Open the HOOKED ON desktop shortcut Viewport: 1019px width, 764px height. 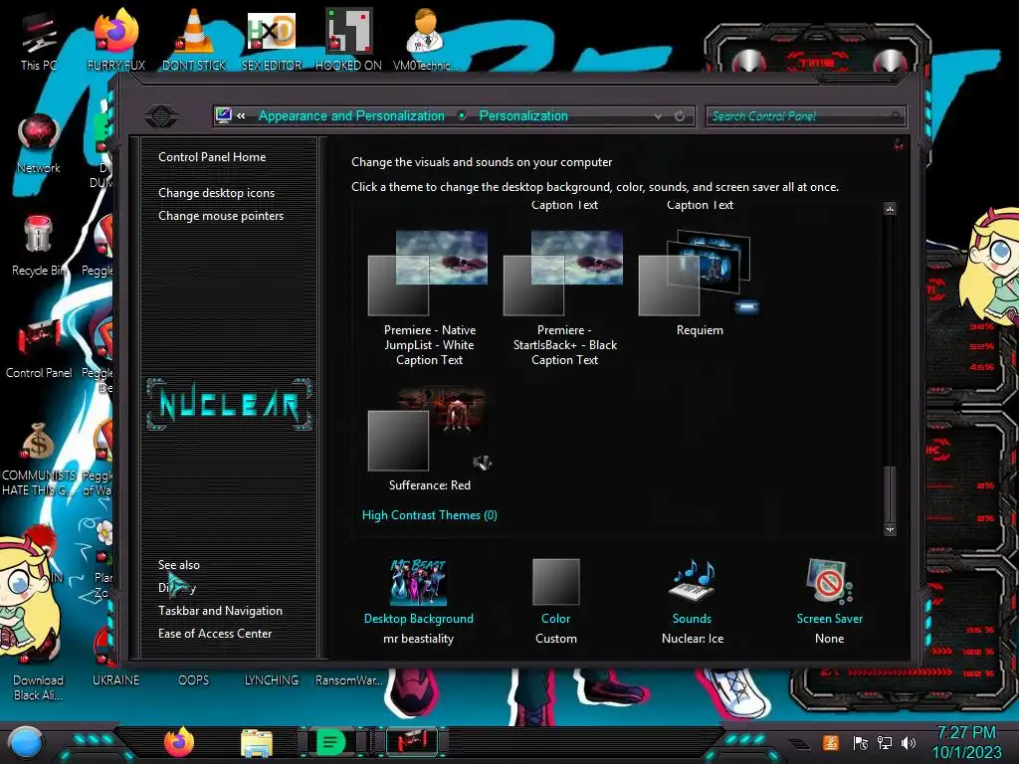348,41
